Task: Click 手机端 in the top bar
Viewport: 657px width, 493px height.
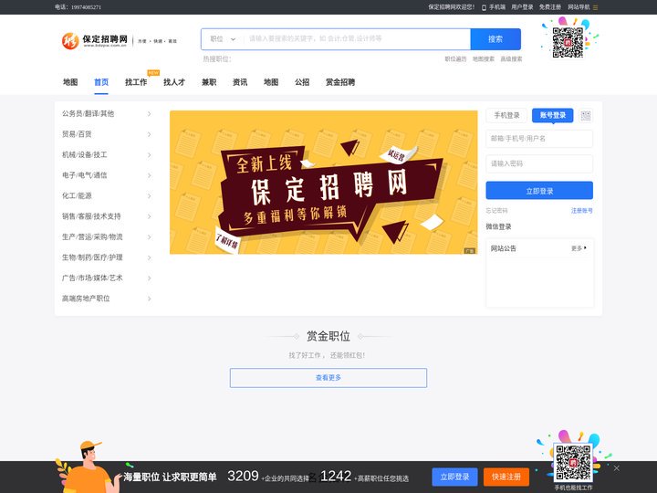Action: (497, 7)
